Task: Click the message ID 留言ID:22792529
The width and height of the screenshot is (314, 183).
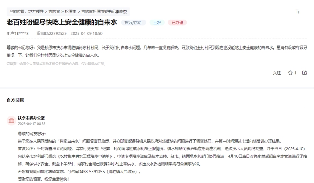Action: 51,33
